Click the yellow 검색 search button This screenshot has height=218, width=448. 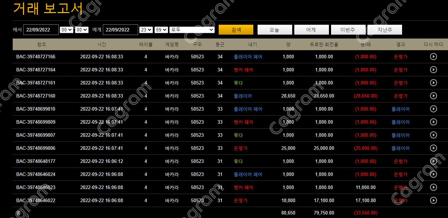coord(236,30)
